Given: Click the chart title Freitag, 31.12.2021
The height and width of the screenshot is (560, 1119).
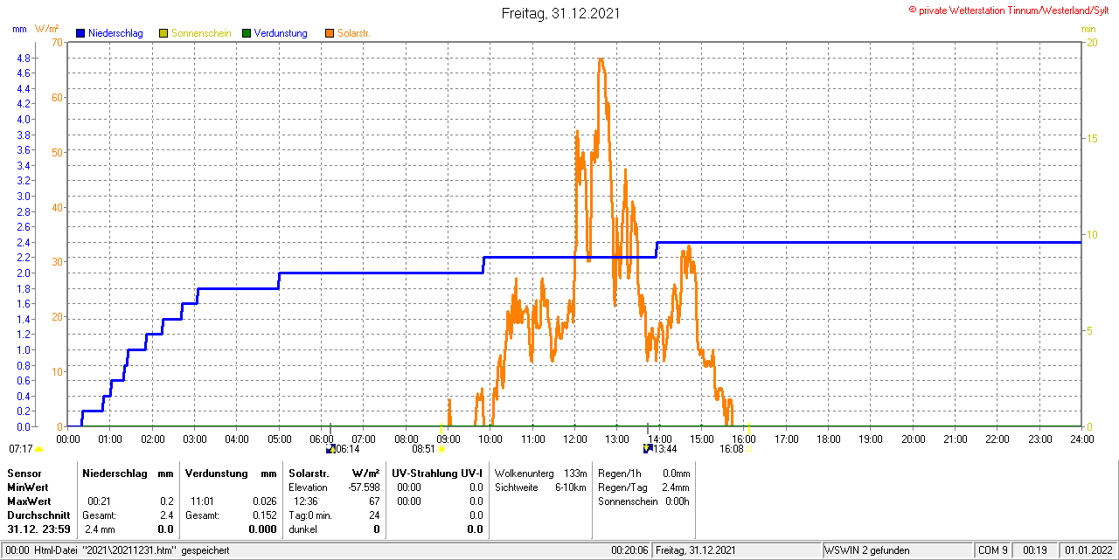Looking at the screenshot, I should point(562,13).
